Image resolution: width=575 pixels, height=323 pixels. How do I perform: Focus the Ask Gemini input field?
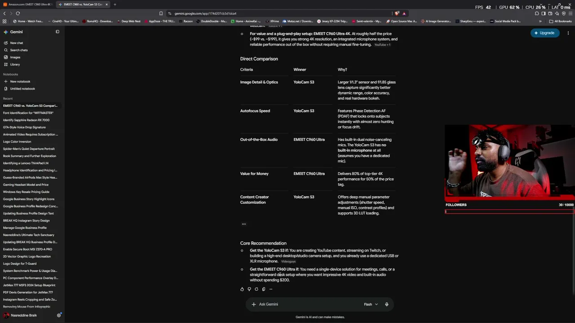310,304
